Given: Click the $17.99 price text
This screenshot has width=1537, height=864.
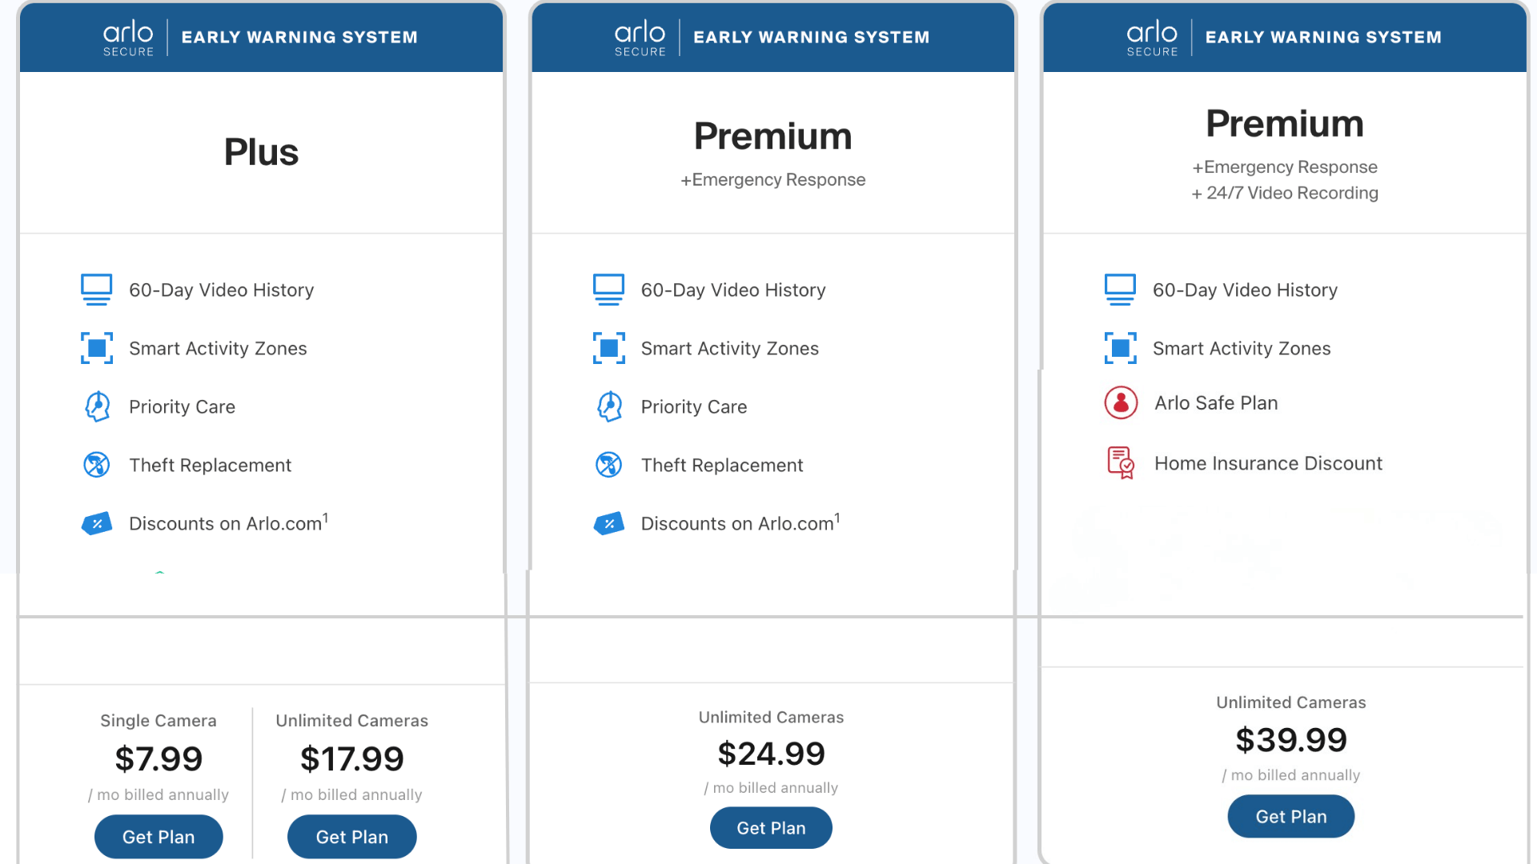Looking at the screenshot, I should coord(352,758).
